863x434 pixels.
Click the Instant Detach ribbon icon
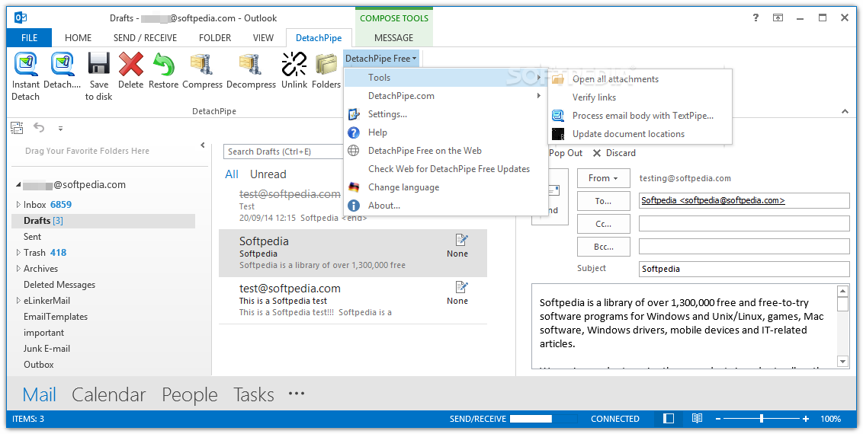click(25, 64)
